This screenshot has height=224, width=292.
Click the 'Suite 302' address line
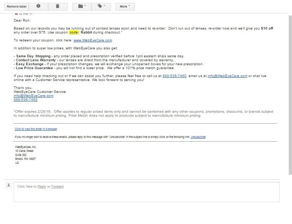pyautogui.click(x=21, y=155)
